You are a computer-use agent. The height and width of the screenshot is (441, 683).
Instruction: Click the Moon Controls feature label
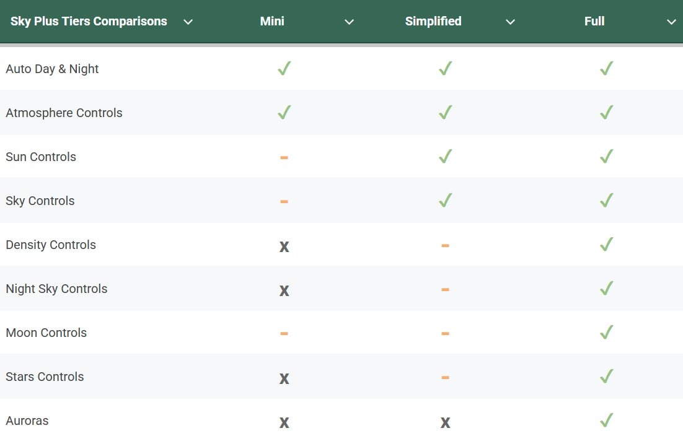pos(46,333)
